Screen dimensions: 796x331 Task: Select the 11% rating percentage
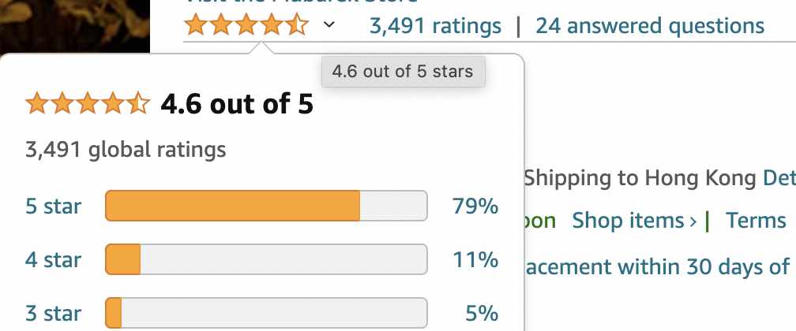[475, 260]
